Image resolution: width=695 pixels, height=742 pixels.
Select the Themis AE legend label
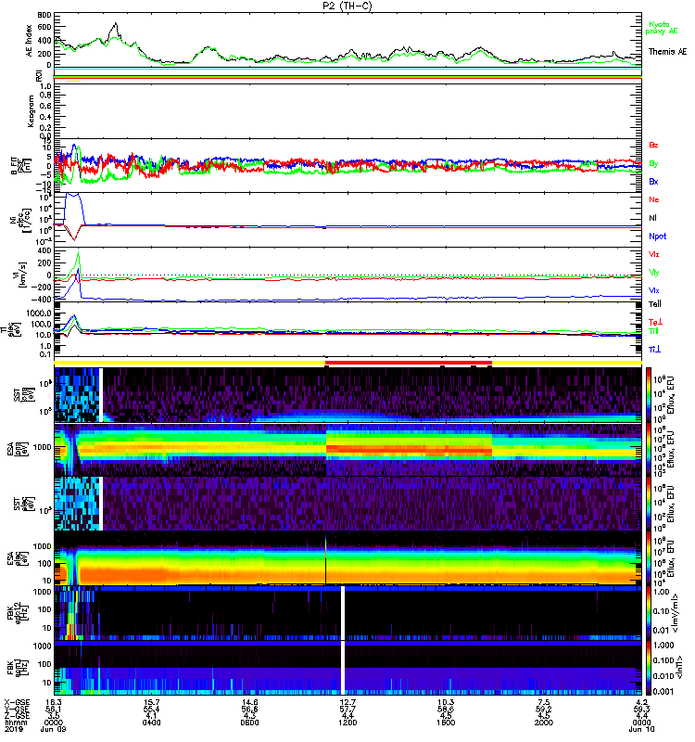[x=667, y=52]
